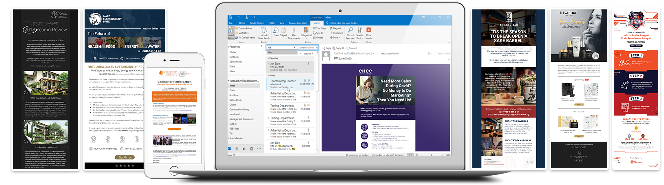664x185 pixels.
Task: Toggle the Flagged filter in ribbon
Action: [336, 29]
